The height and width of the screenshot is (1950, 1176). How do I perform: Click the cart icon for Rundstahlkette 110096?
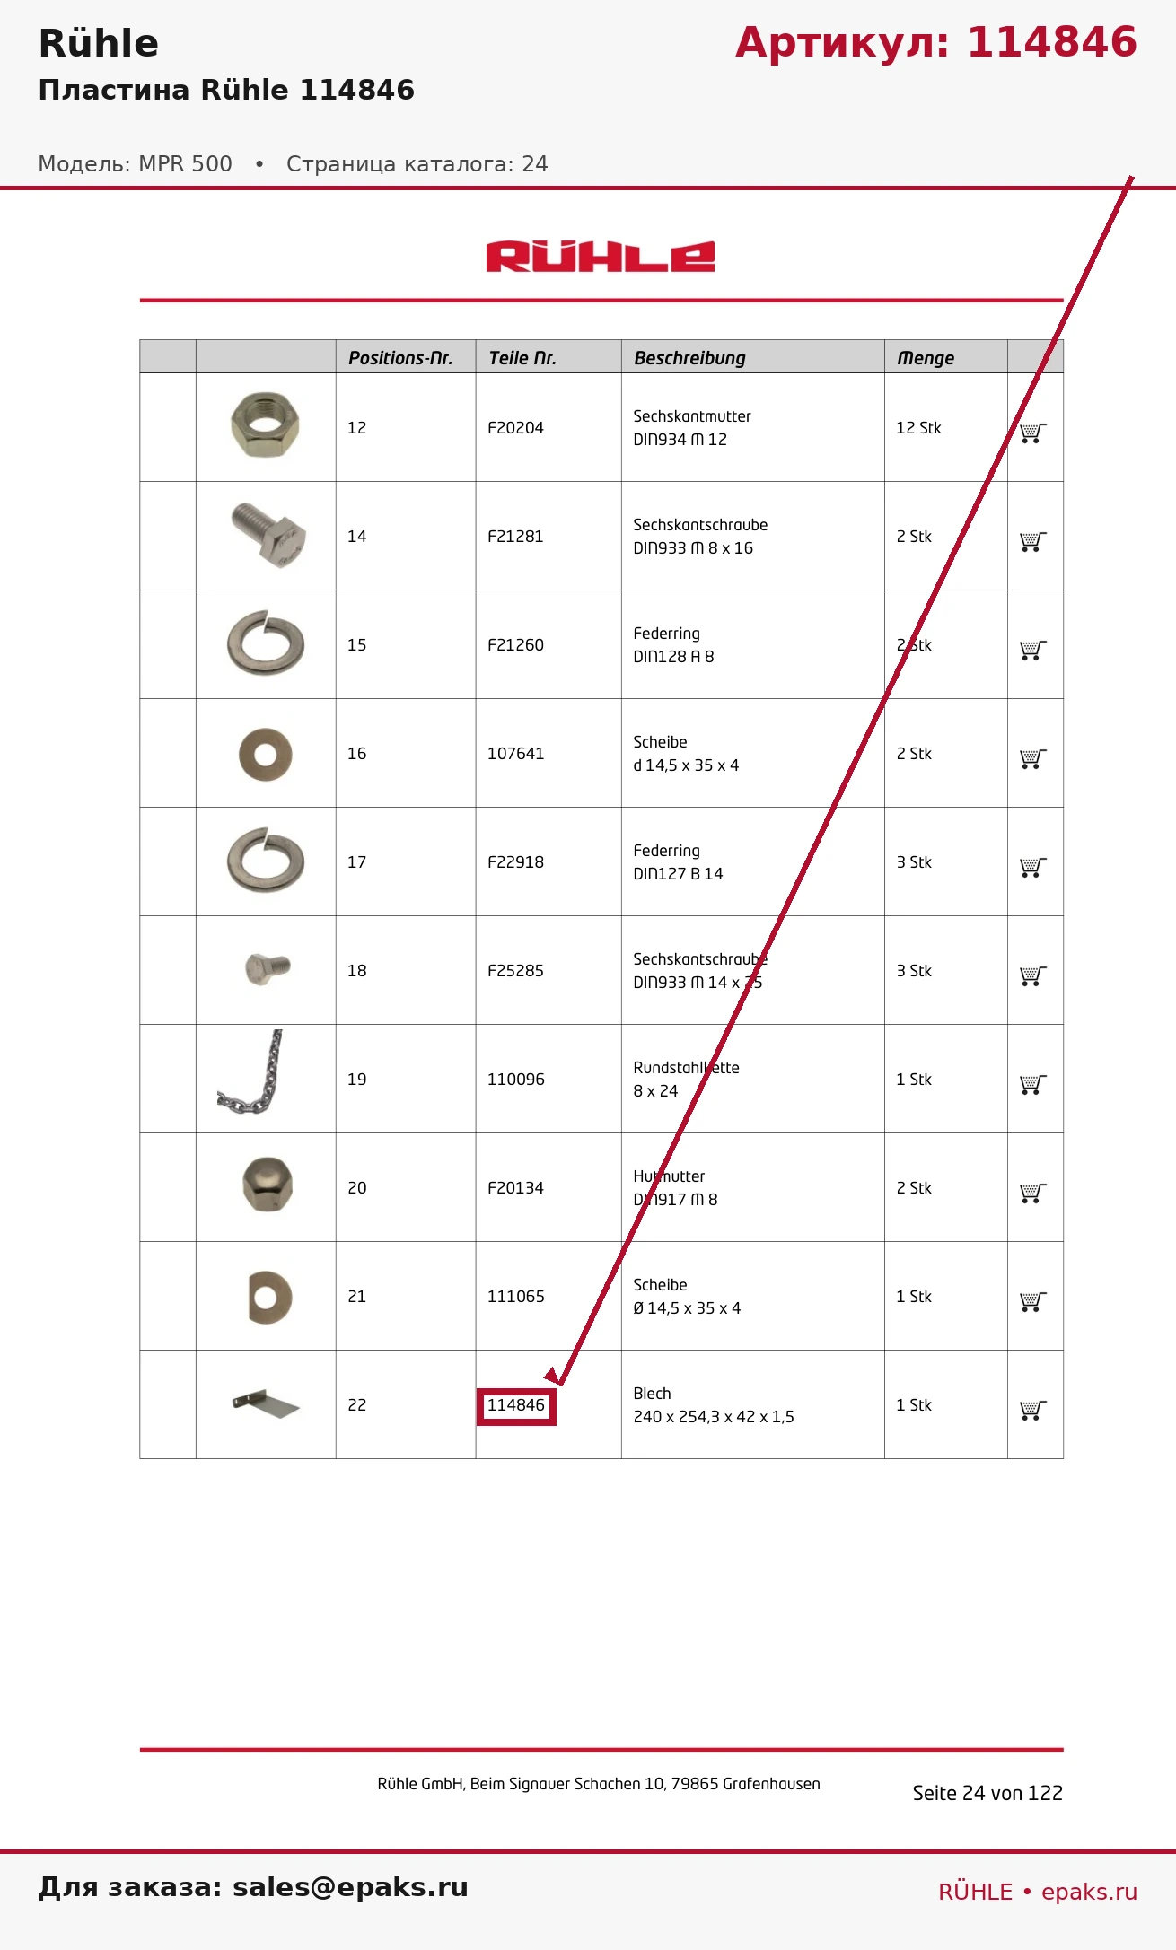pos(1033,1084)
